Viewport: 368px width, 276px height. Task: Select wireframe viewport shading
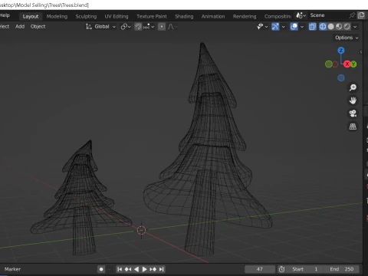point(323,27)
